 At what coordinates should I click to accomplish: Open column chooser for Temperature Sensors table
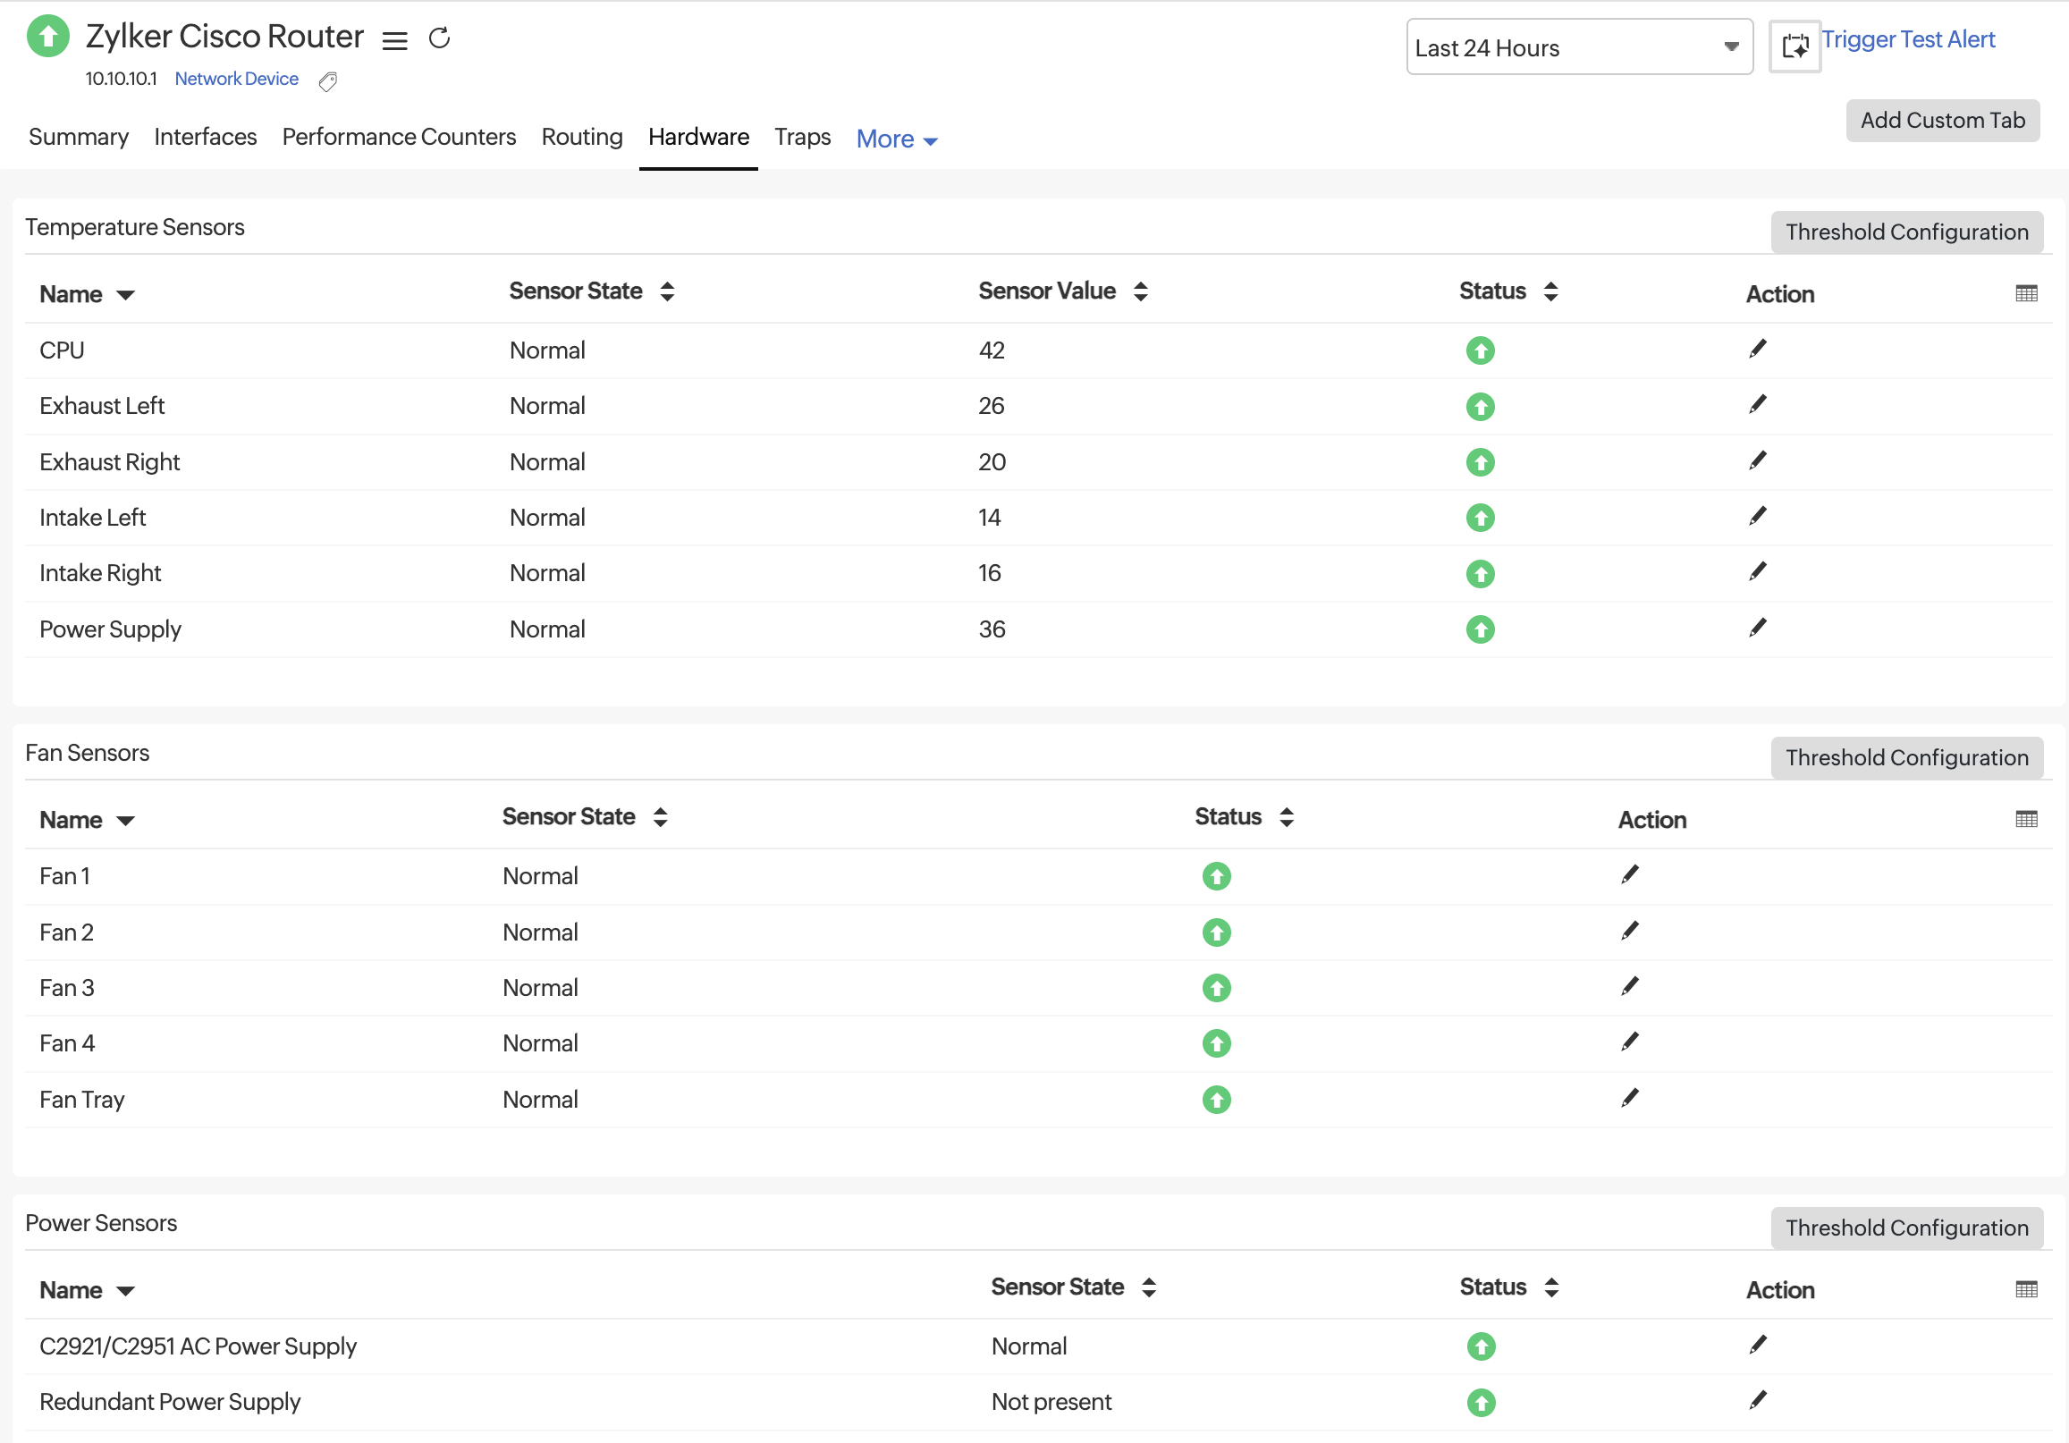tap(2026, 294)
